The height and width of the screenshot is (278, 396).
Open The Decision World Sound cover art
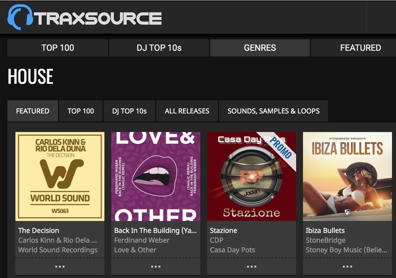click(60, 176)
